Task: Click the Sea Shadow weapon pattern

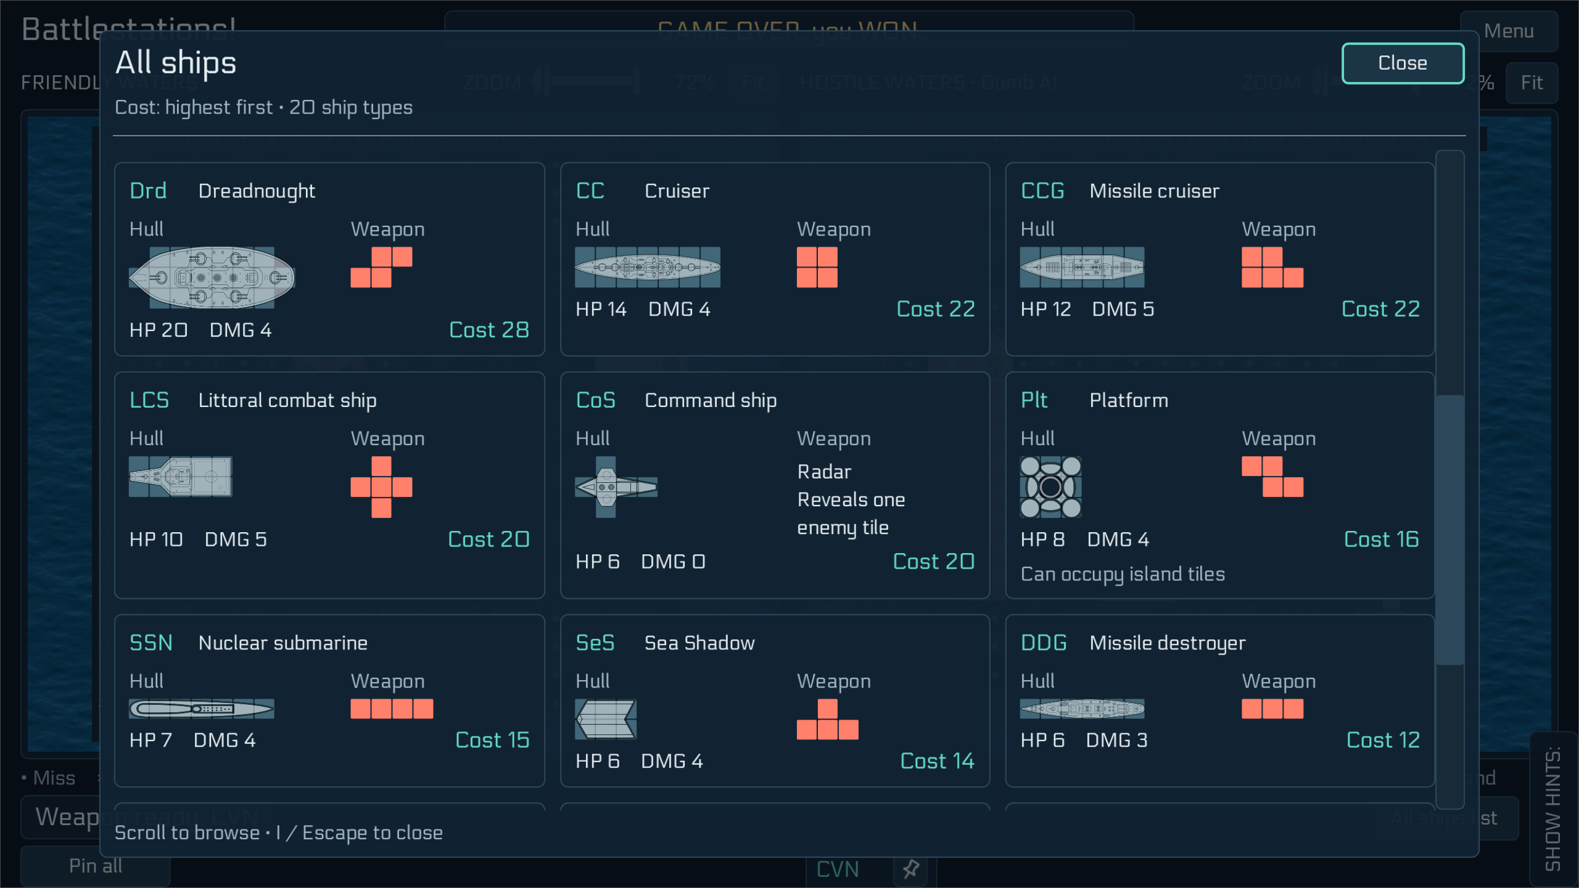Action: point(827,719)
